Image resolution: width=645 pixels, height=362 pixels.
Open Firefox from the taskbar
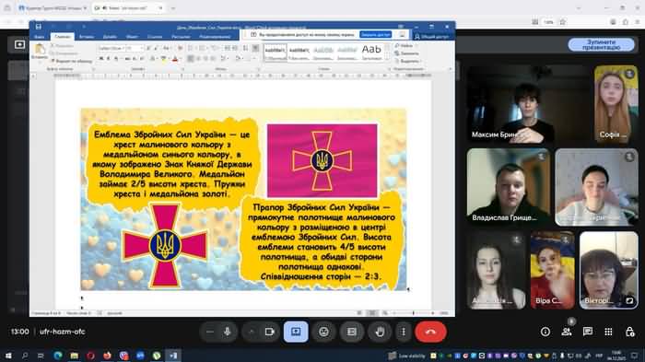coord(107,356)
